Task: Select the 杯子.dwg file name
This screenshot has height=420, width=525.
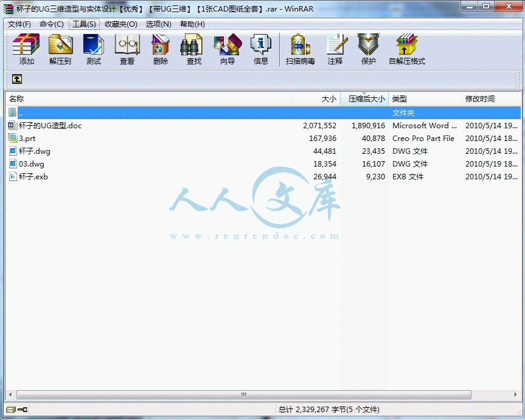Action: (35, 151)
